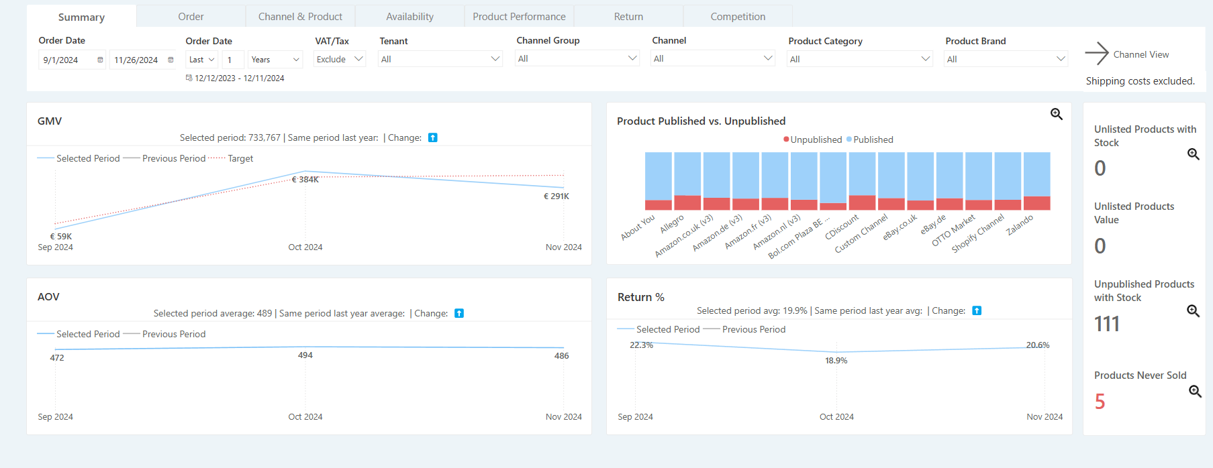Click the Channel View arrow icon
The width and height of the screenshot is (1213, 468).
click(x=1097, y=54)
